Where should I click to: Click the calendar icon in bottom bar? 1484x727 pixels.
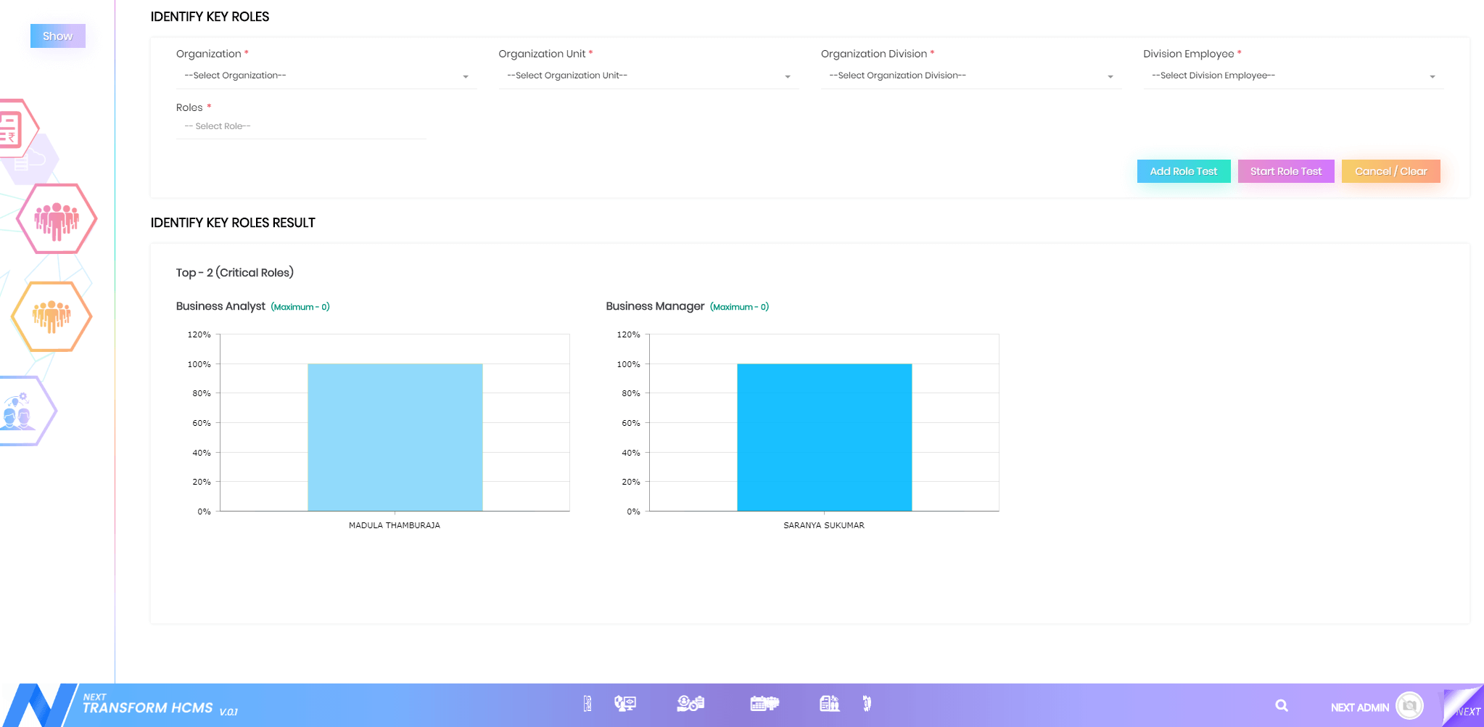764,704
